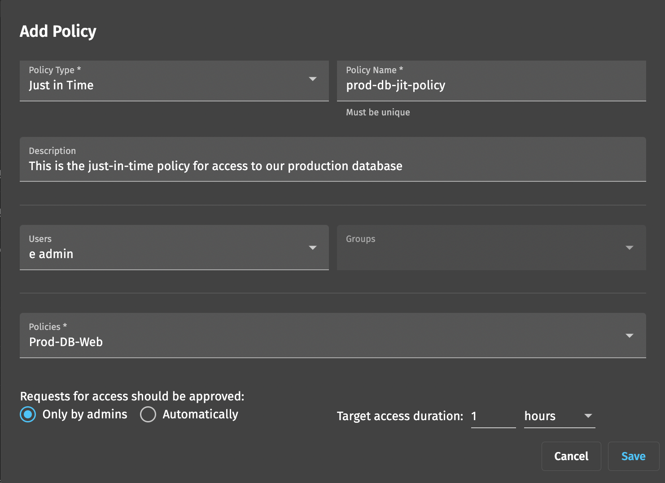Click the 'Add Policy' dialog heading
This screenshot has height=483, width=665.
point(58,31)
